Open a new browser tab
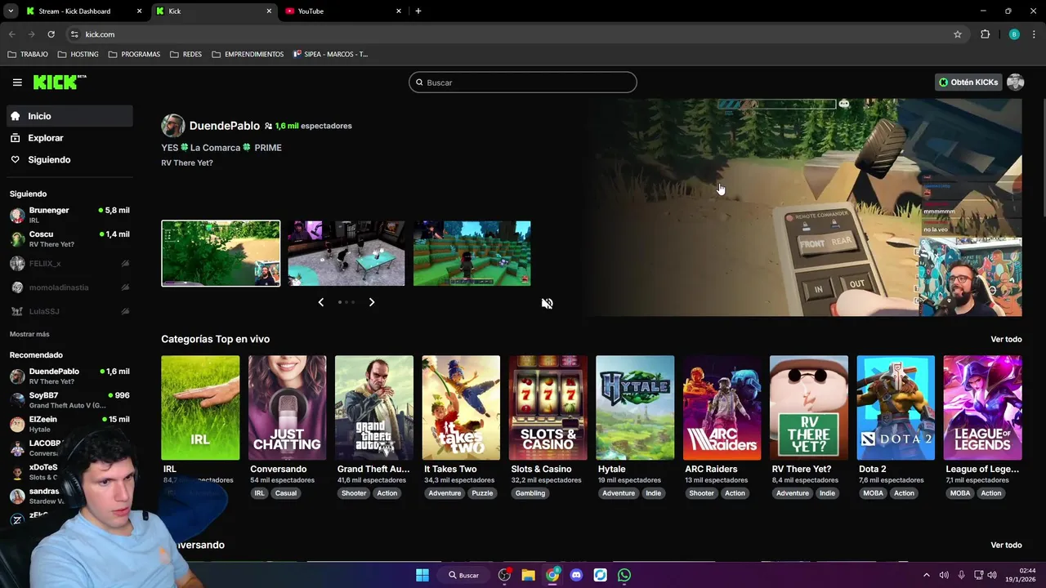 (418, 11)
